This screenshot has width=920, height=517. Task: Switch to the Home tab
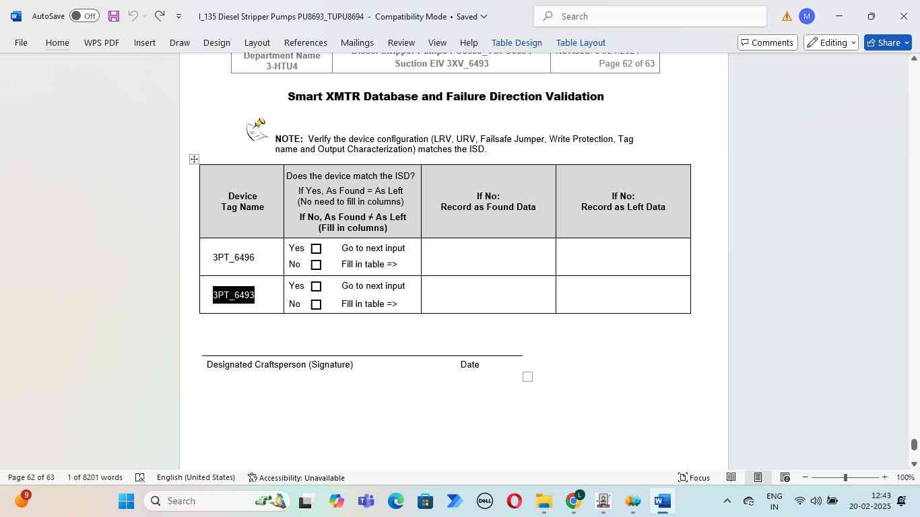pos(57,42)
